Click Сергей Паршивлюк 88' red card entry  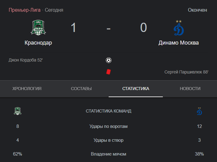(x=186, y=72)
